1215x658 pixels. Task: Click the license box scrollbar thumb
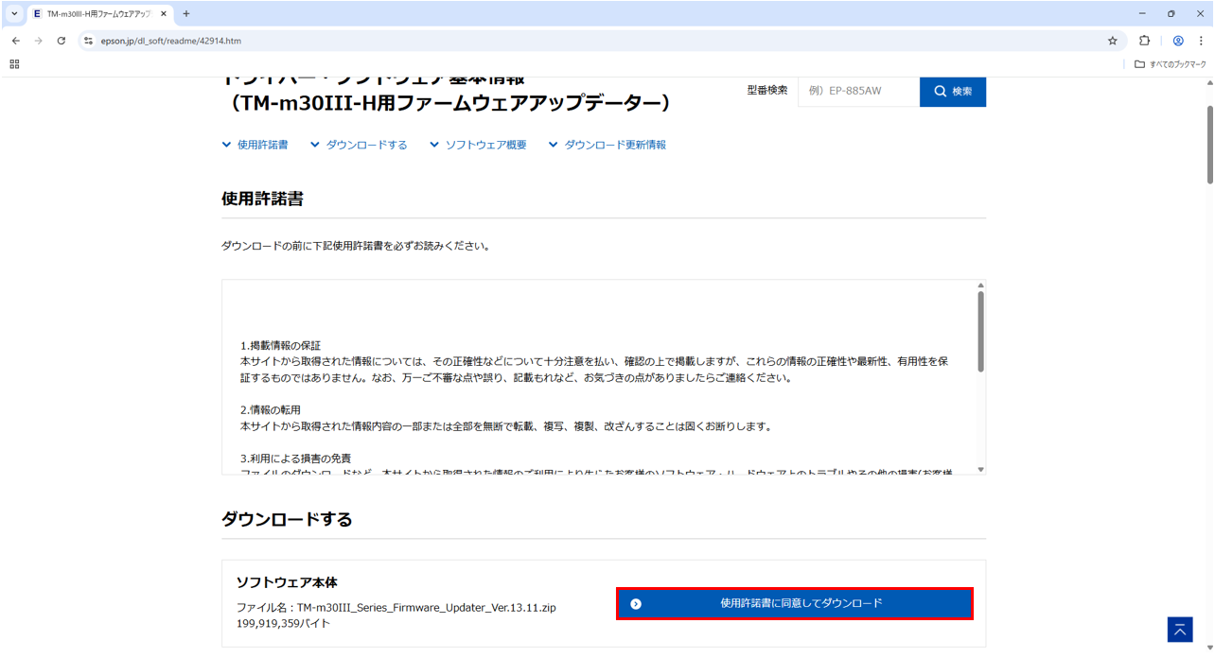click(x=980, y=331)
